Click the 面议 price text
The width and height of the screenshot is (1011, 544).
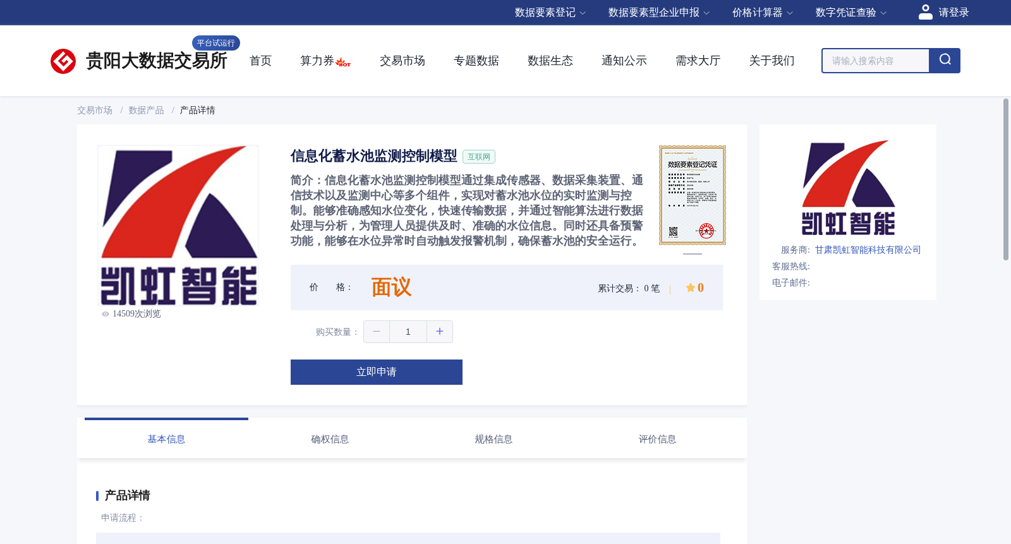pyautogui.click(x=391, y=287)
